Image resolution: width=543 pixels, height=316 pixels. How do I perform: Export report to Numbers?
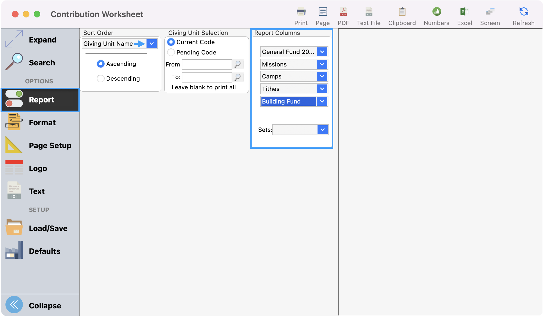point(436,15)
